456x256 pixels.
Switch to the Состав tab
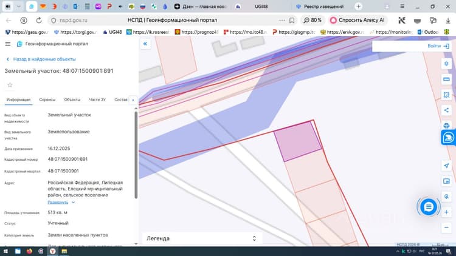[x=121, y=99]
